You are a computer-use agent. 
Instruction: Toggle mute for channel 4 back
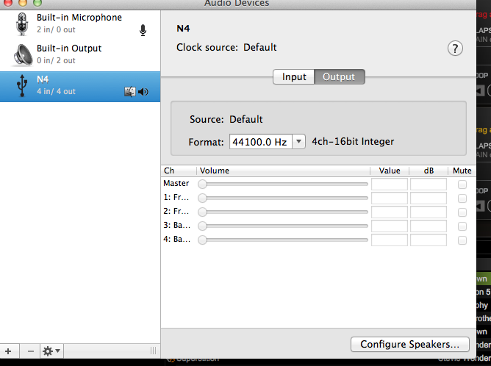[x=462, y=240]
